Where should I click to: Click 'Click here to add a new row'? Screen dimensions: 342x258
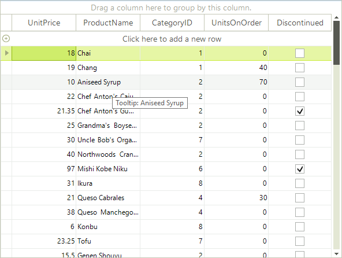click(172, 39)
